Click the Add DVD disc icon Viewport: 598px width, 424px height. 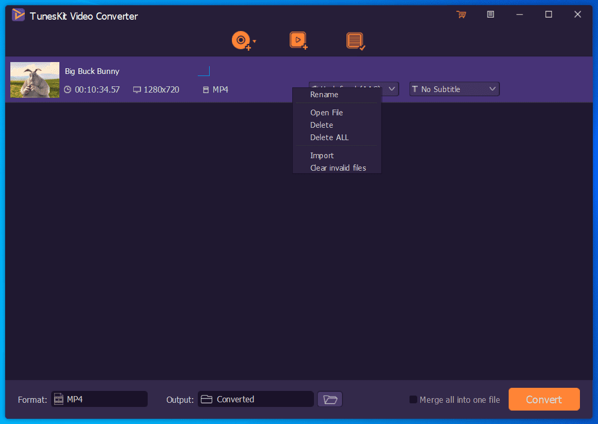coord(241,40)
